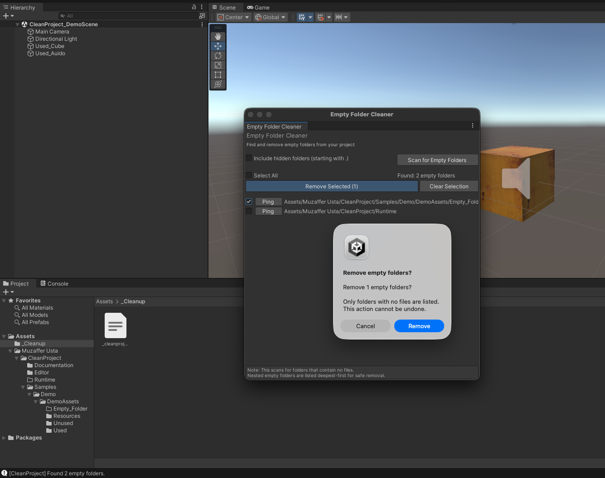This screenshot has width=605, height=478.
Task: Uncheck the Empty_Fold path row checkbox
Action: click(x=249, y=201)
